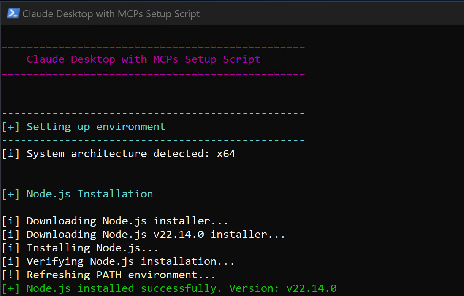The image size is (464, 296).
Task: Click the [+] marker beside Setting up environment
Action: [x=10, y=126]
